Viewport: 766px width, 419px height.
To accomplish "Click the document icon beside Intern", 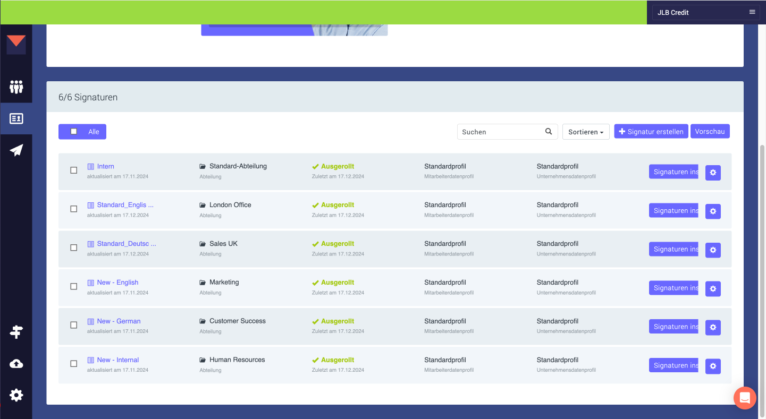I will pyautogui.click(x=90, y=166).
